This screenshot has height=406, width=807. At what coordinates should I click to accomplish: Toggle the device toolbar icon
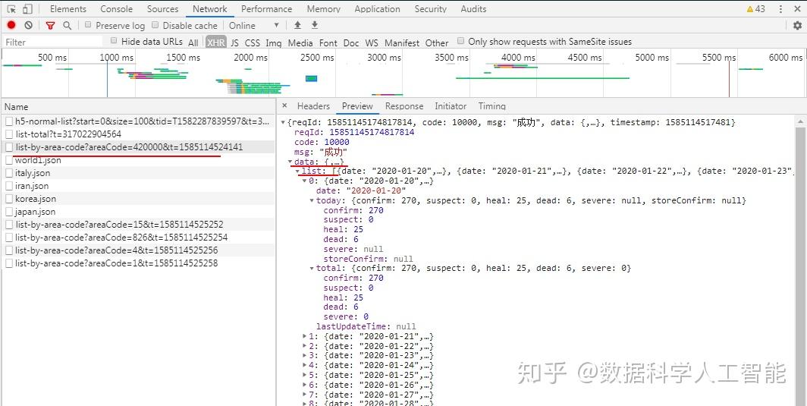coord(27,9)
